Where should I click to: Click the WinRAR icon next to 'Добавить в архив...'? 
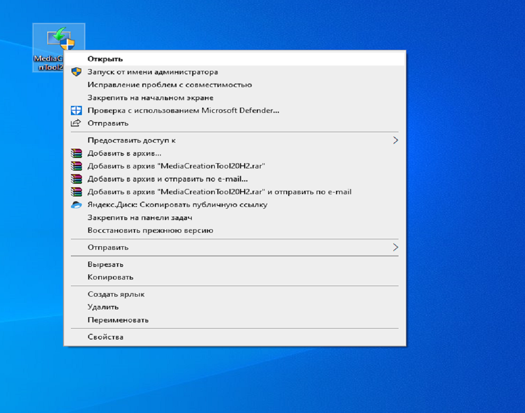[76, 153]
